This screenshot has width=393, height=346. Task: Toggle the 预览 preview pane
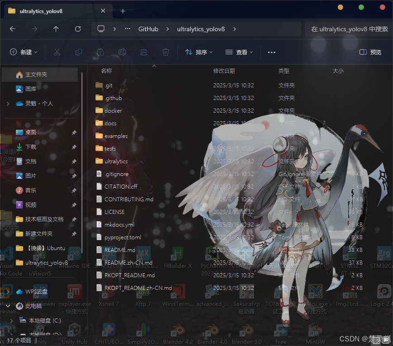(x=370, y=52)
